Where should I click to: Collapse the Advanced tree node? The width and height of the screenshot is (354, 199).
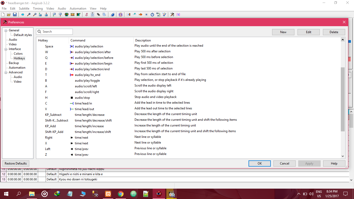point(6,72)
